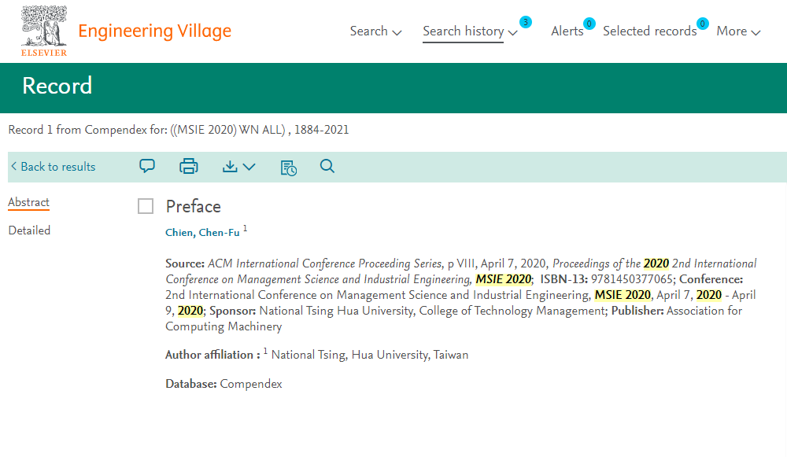
Task: Click the magnifier search icon in toolbar
Action: 327,166
